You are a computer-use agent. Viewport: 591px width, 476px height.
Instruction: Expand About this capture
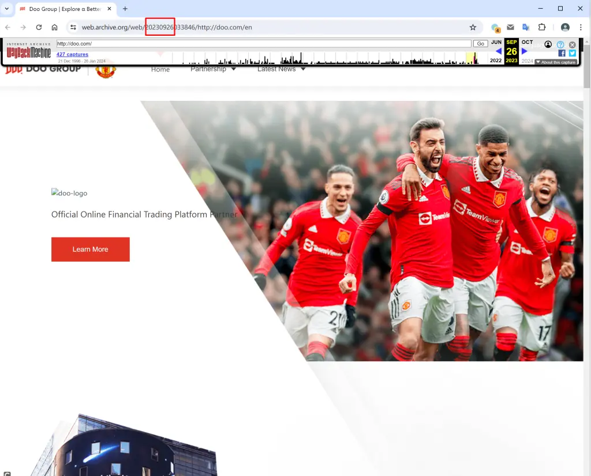click(556, 62)
